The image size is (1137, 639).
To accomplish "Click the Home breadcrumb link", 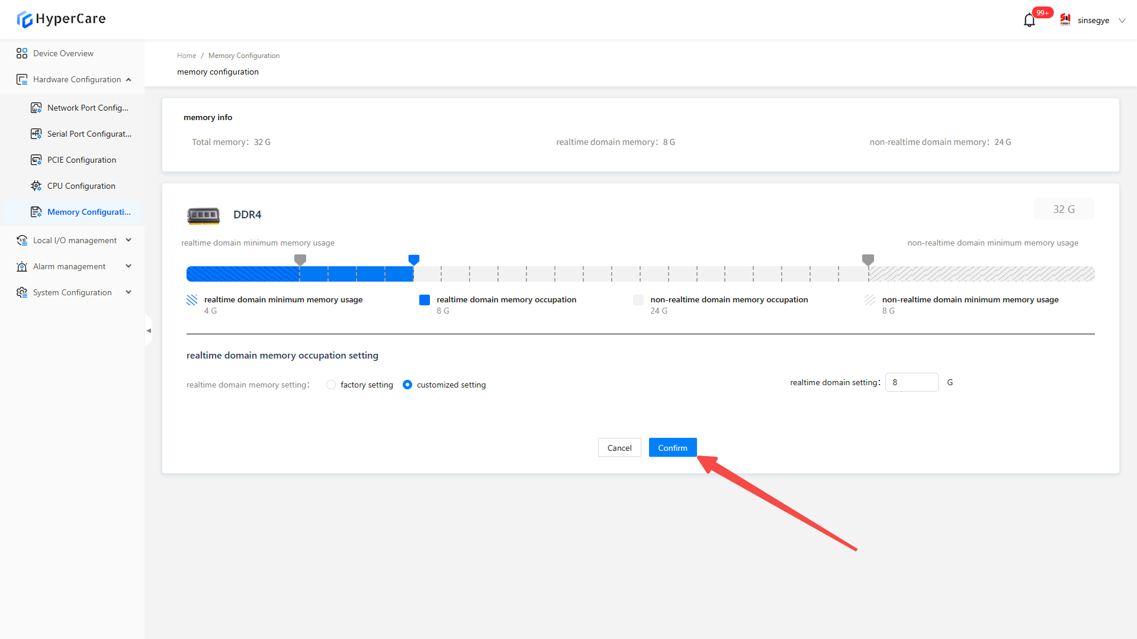I will pos(187,56).
